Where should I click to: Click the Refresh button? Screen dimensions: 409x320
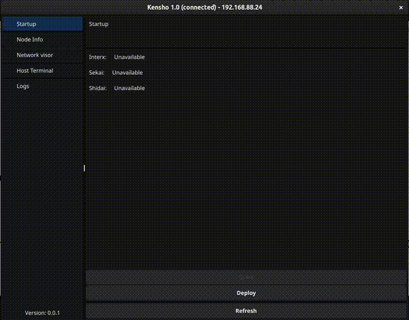coord(245,311)
